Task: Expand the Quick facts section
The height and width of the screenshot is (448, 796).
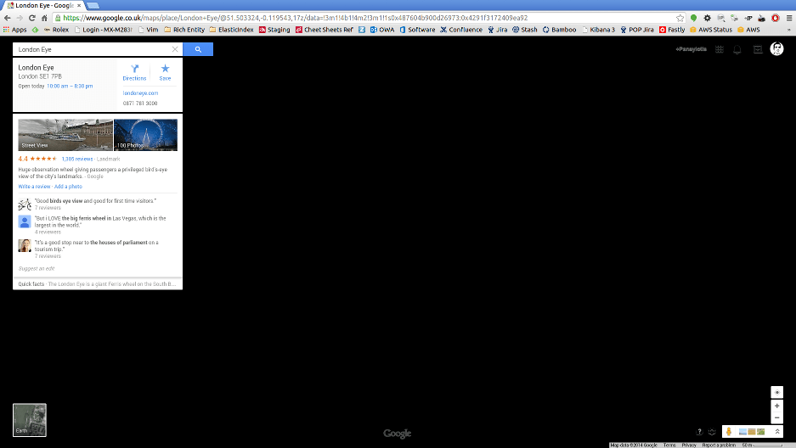Action: click(98, 284)
